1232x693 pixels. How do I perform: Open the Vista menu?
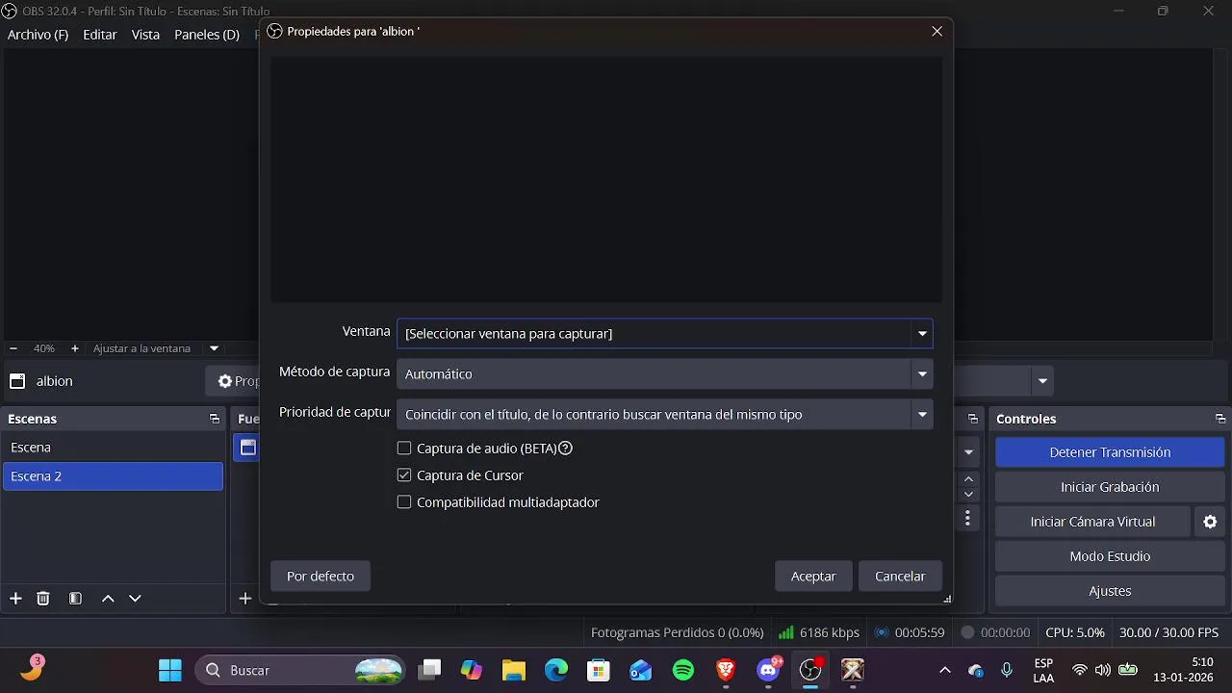tap(145, 35)
